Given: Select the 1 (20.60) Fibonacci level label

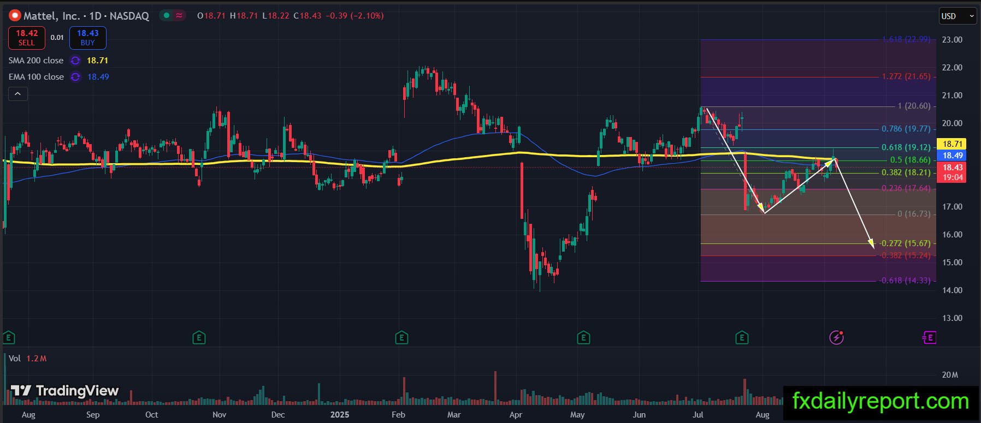Looking at the screenshot, I should click(x=914, y=106).
